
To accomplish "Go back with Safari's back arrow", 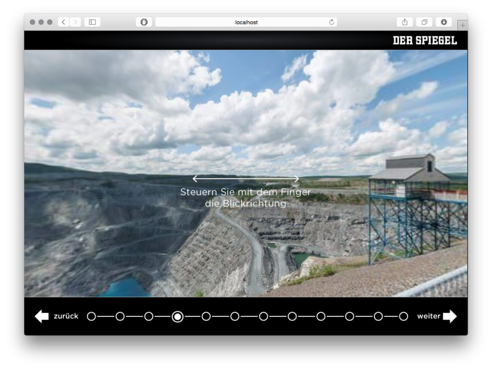I will pyautogui.click(x=63, y=22).
